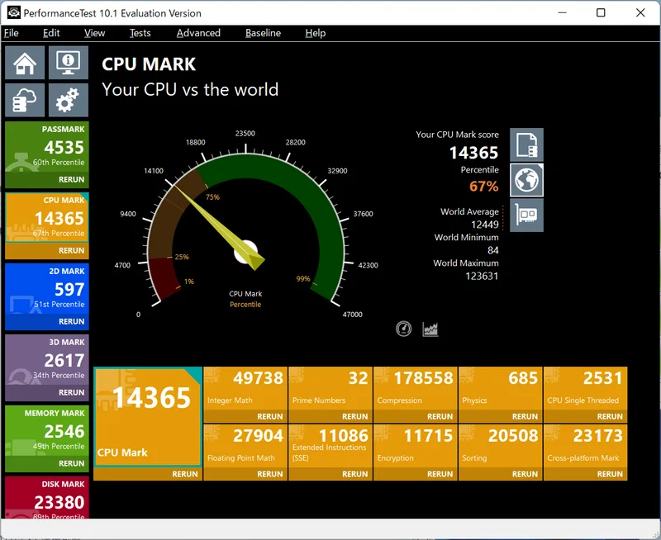Open the System Information icon
This screenshot has height=540, width=661.
(68, 62)
